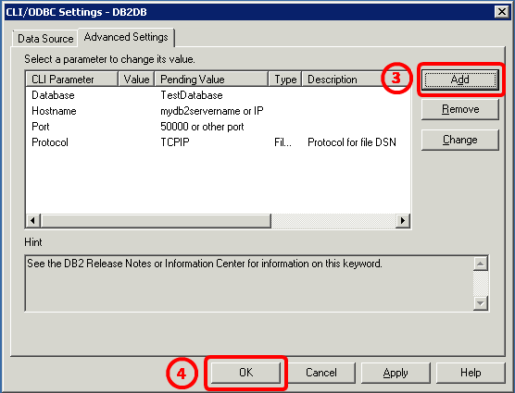Click the '50000 or other port' value

[202, 127]
